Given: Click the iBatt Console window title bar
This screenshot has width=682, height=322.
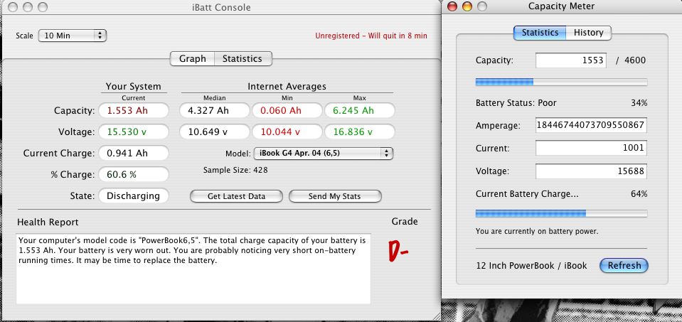Looking at the screenshot, I should 222,7.
